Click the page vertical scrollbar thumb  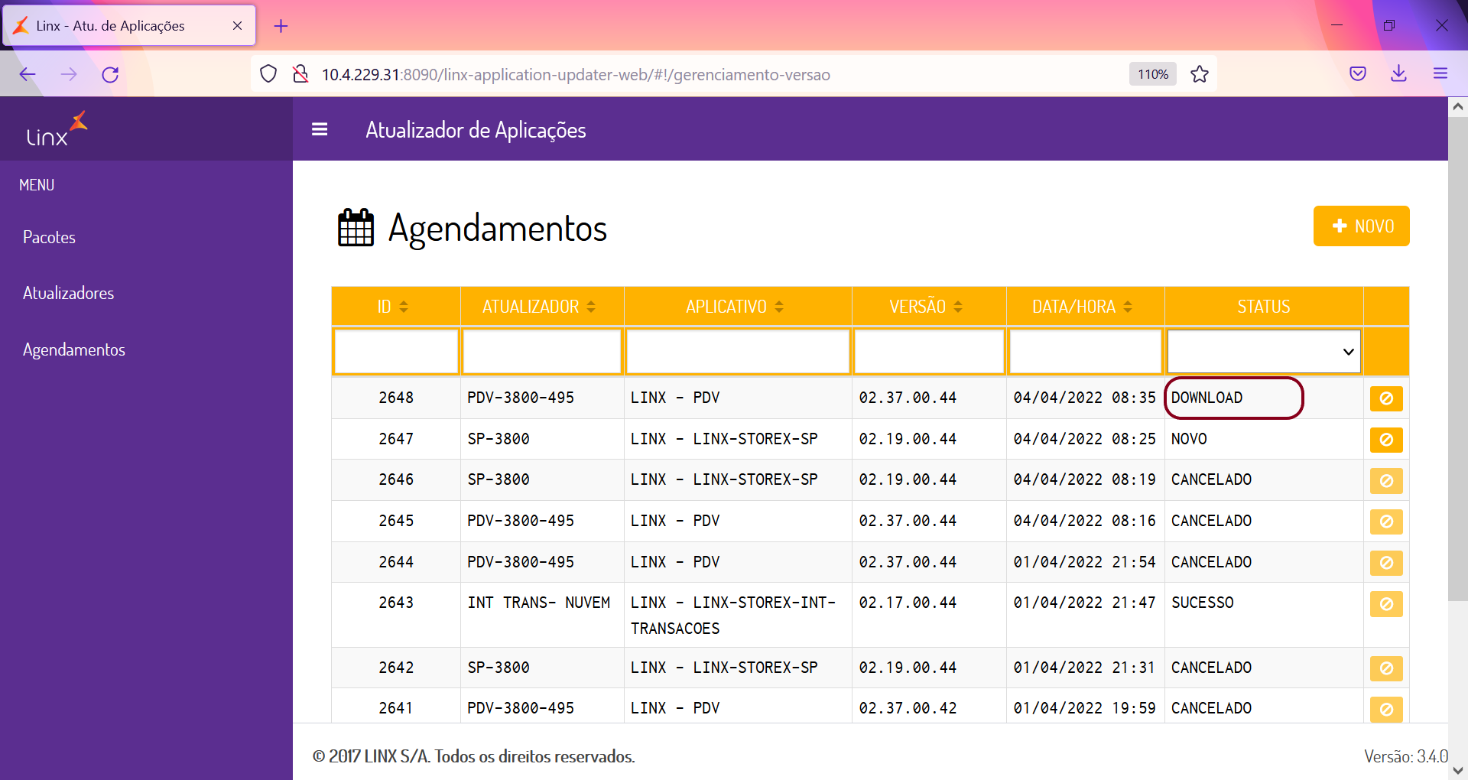coord(1457,359)
